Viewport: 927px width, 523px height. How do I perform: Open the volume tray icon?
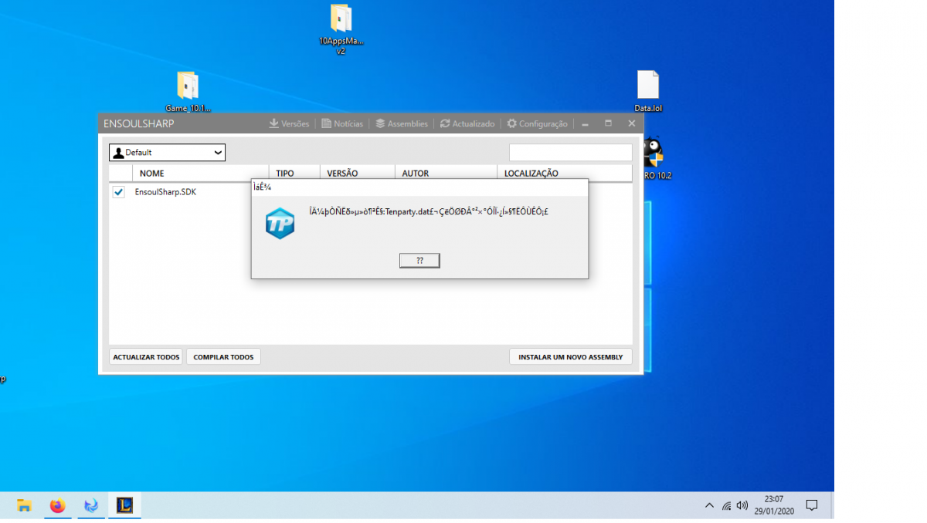click(x=742, y=506)
